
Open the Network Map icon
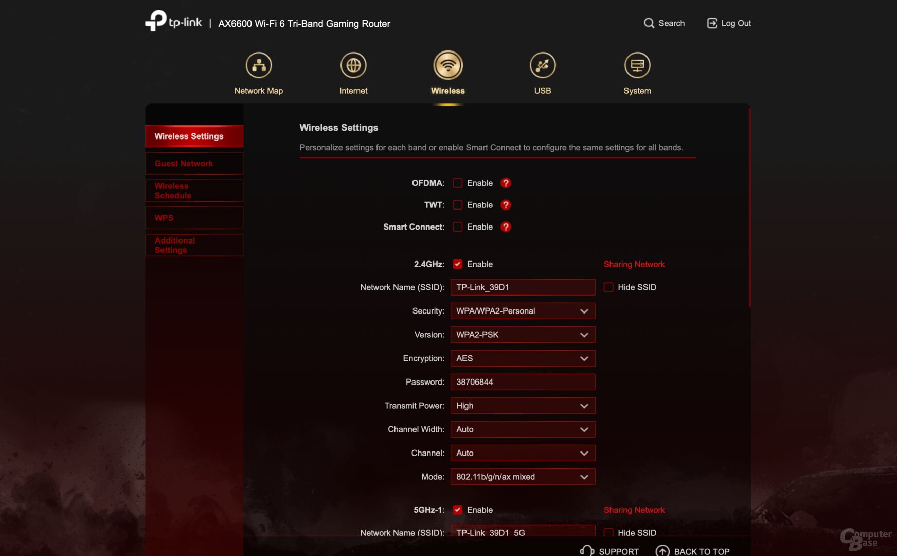pos(259,65)
